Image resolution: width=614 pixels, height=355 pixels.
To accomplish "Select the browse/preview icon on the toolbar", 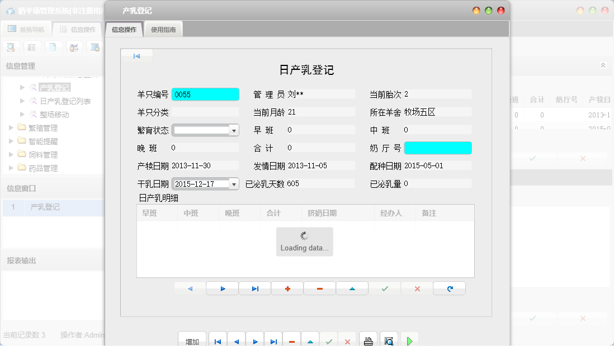I will coord(94,47).
